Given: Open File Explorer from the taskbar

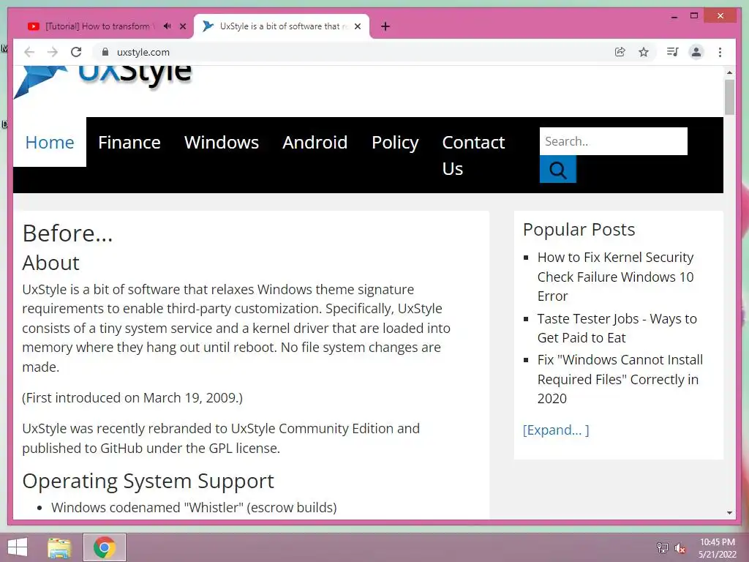Looking at the screenshot, I should click(x=59, y=547).
